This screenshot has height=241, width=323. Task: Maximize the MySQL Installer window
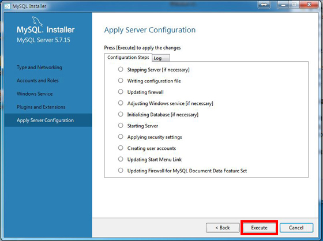pyautogui.click(x=294, y=5)
